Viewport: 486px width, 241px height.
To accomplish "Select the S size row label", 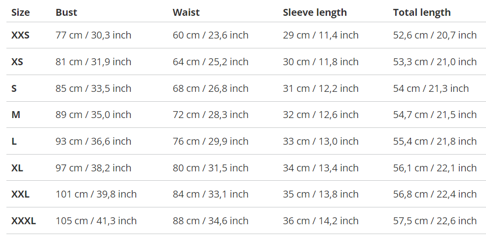I will (x=14, y=88).
